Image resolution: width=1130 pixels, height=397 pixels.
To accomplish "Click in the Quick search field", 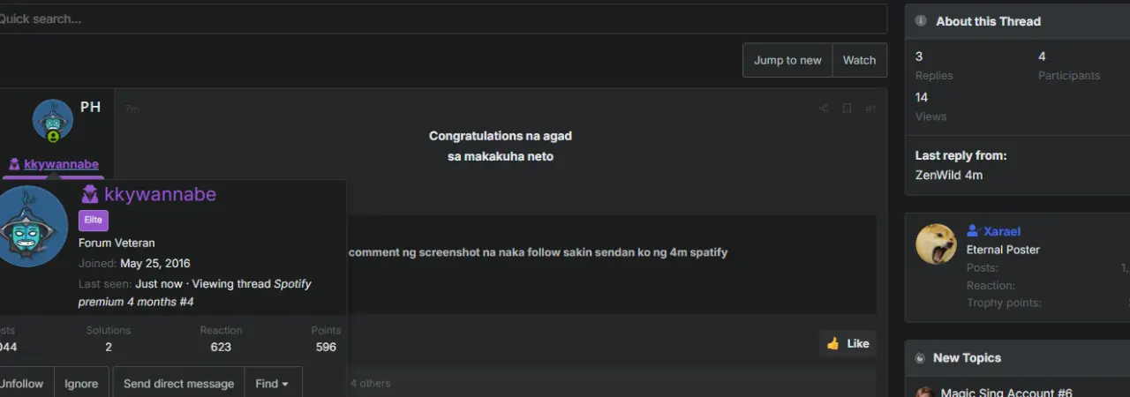I will [x=441, y=19].
